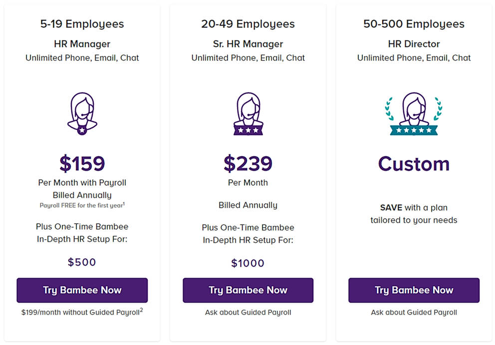Viewport: 495px width, 345px height.
Task: Click the Payroll FREE first year footnote superscript
Action: click(123, 204)
